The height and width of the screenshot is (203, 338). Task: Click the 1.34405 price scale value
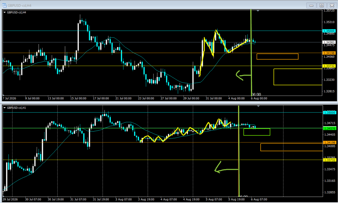[330, 135]
